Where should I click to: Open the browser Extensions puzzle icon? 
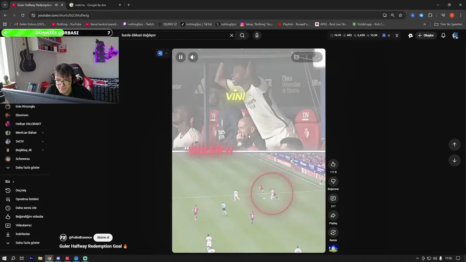pyautogui.click(x=430, y=15)
